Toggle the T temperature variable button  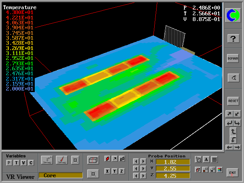(16, 163)
